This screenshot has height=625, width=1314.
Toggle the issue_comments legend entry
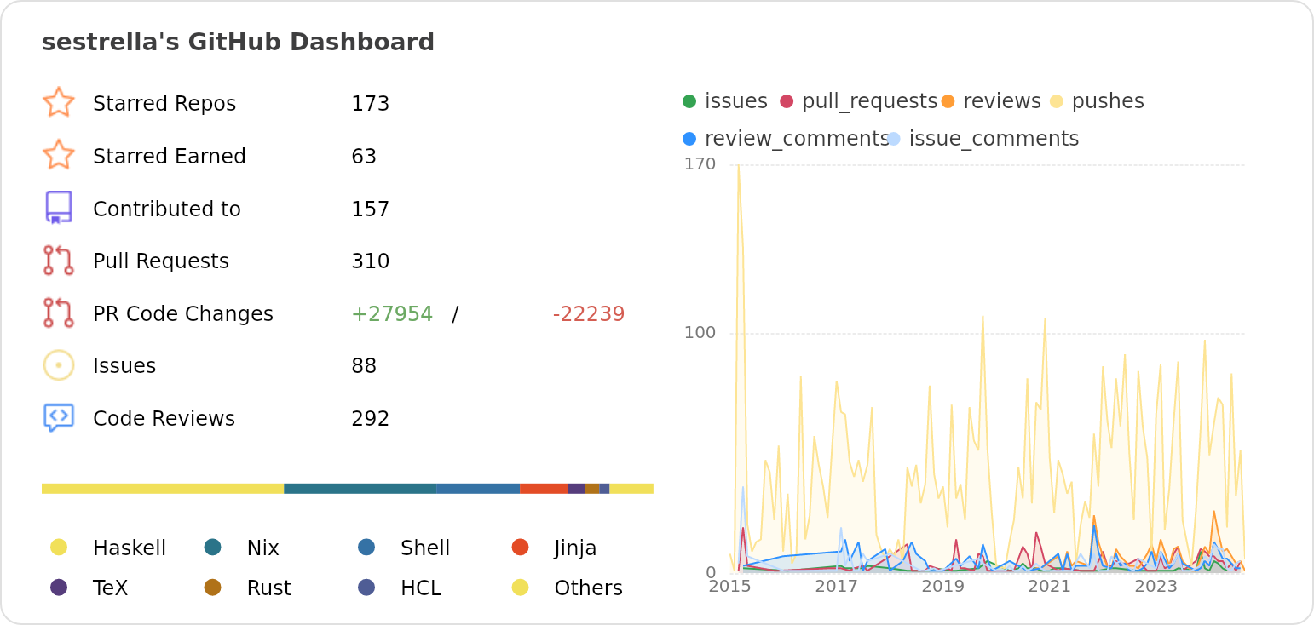[983, 139]
